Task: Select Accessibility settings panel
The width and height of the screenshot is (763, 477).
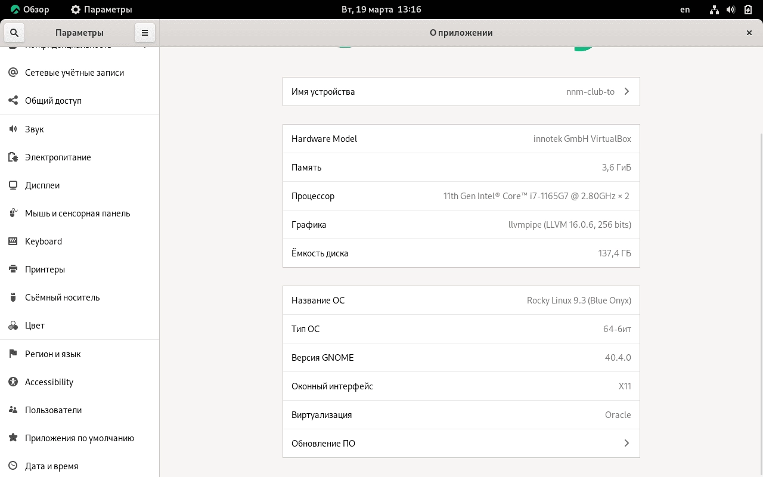Action: (80, 382)
